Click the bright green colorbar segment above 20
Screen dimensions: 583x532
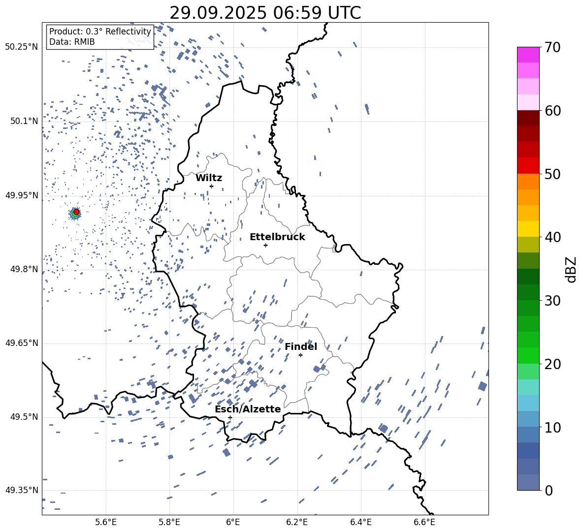point(528,355)
